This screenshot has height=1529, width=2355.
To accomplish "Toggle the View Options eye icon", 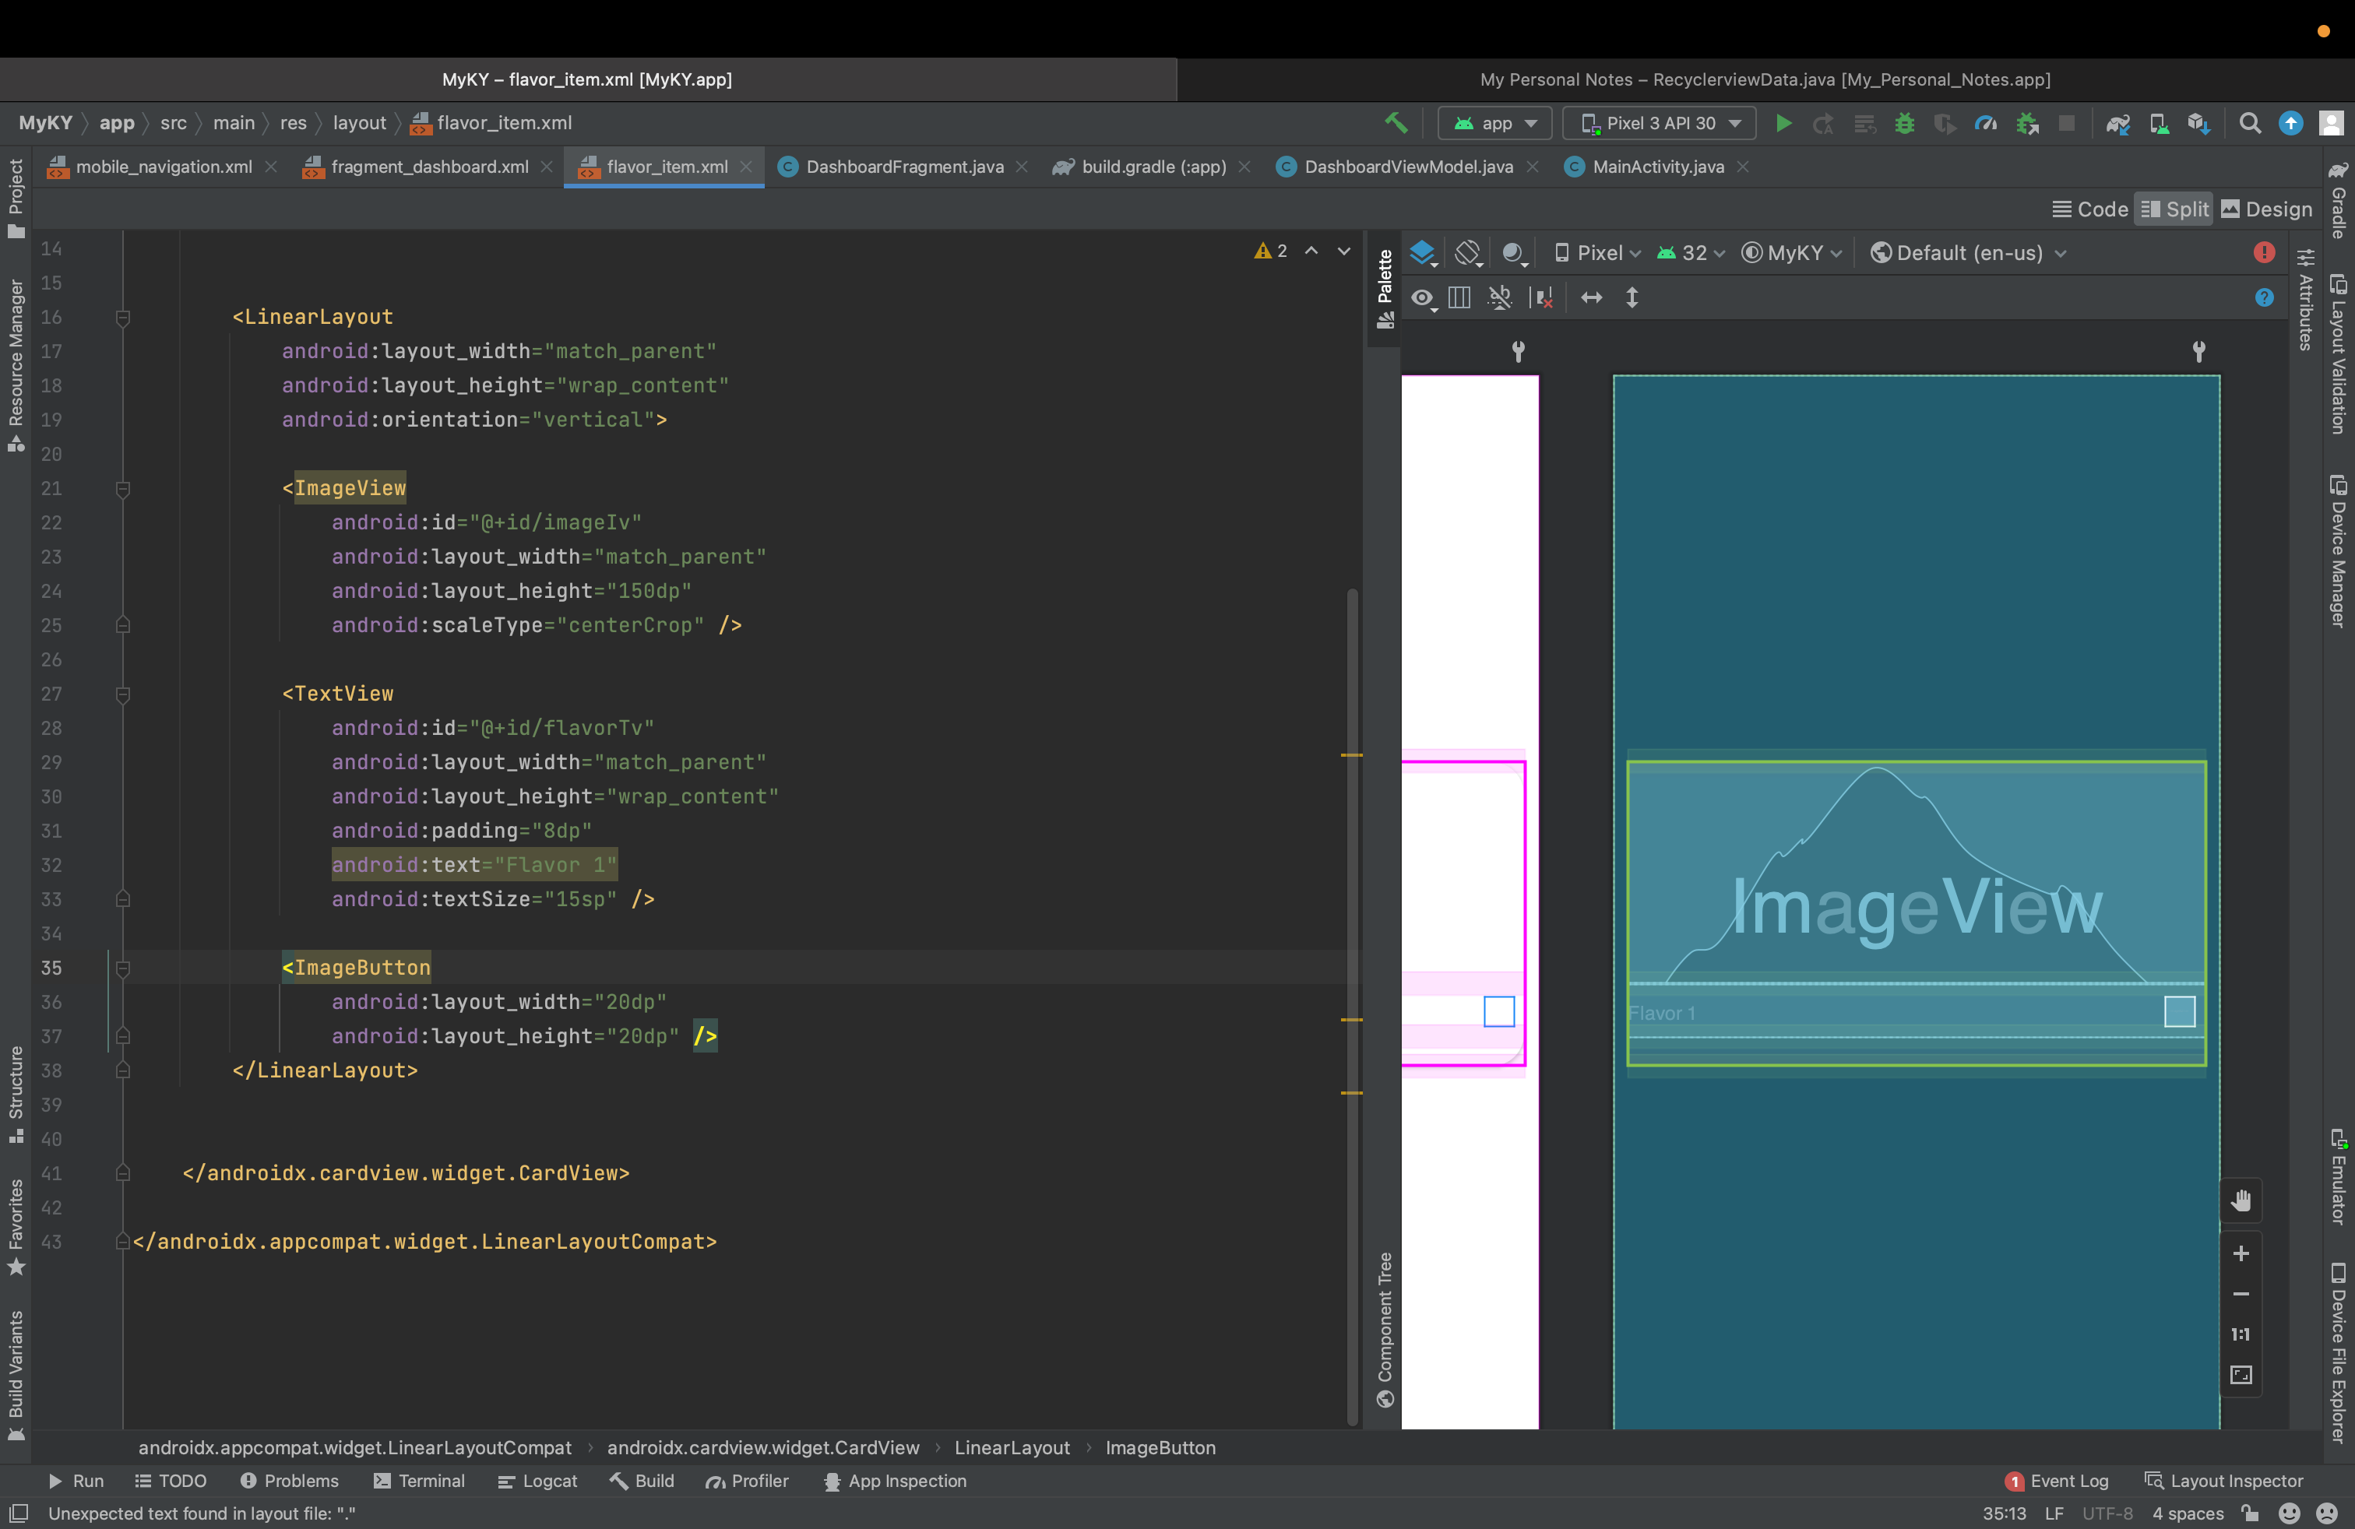I will (x=1423, y=297).
